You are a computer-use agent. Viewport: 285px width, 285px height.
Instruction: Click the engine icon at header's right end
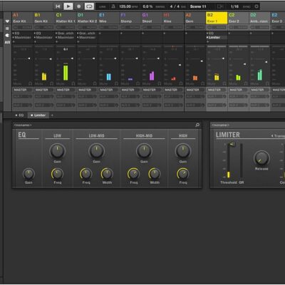click(x=256, y=6)
